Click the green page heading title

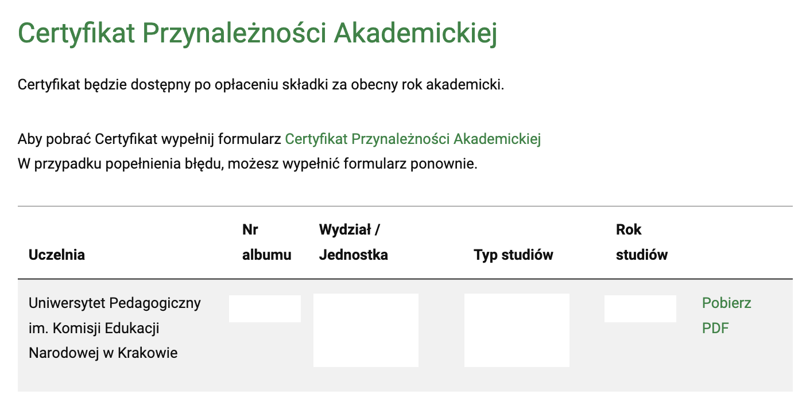click(257, 33)
